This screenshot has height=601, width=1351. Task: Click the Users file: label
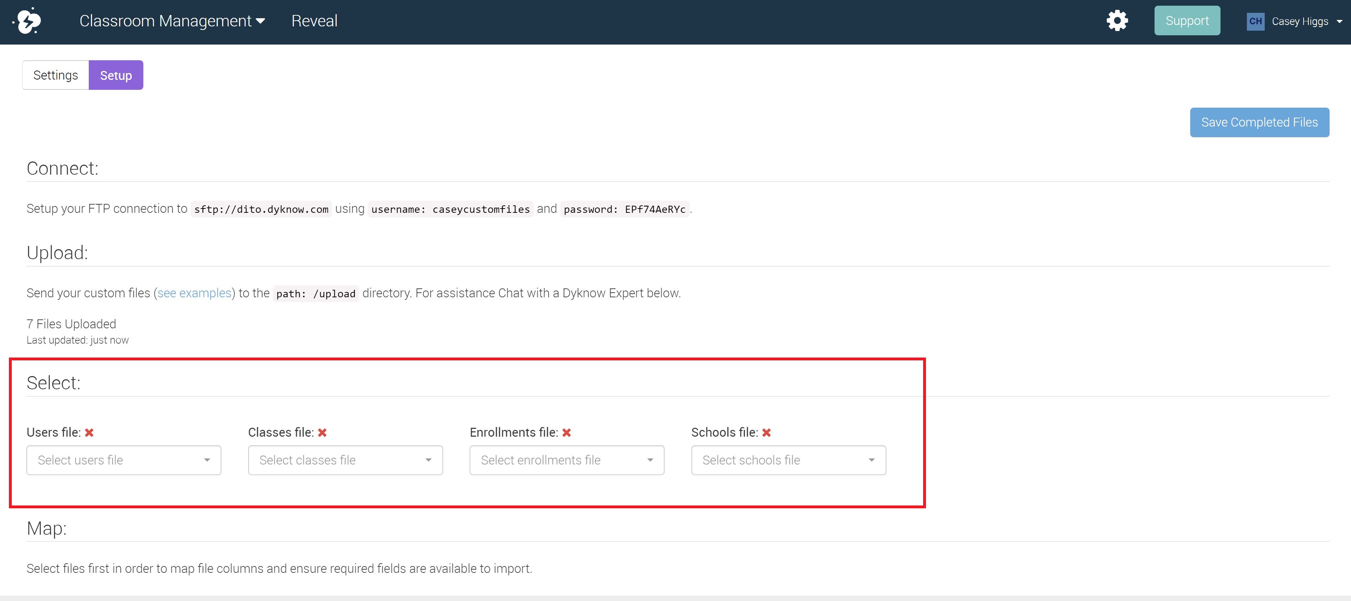coord(53,433)
